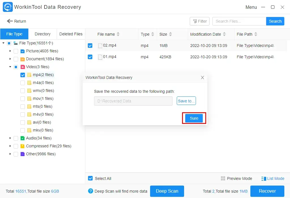
Task: Click the mkv folder icon
Action: coord(29,130)
